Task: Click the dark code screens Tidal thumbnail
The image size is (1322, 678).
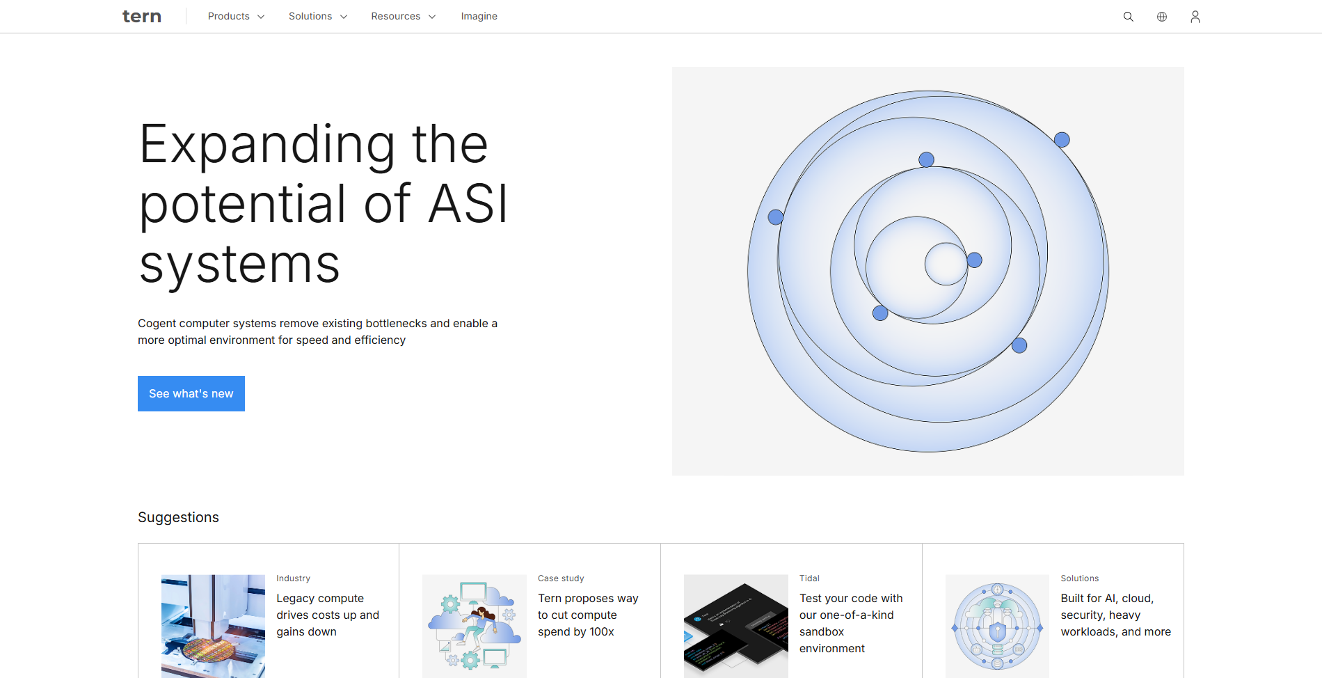Action: coord(735,626)
